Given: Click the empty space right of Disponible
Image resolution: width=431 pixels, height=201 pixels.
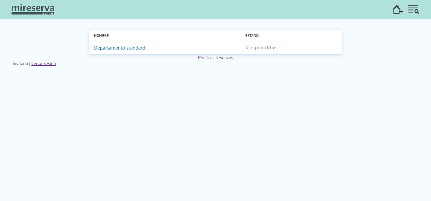Looking at the screenshot, I should (x=309, y=48).
